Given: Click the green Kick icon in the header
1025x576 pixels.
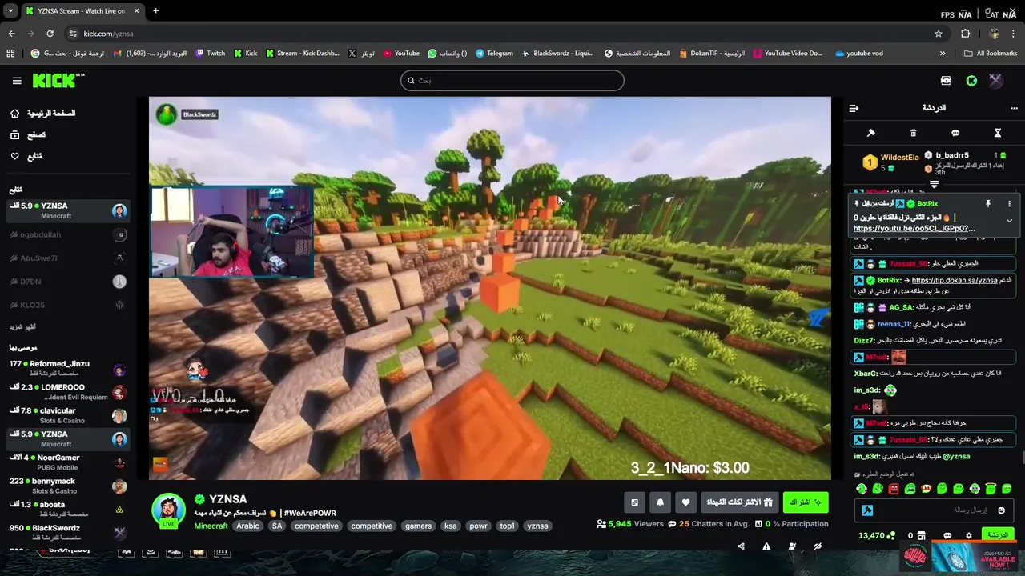Looking at the screenshot, I should tap(971, 81).
